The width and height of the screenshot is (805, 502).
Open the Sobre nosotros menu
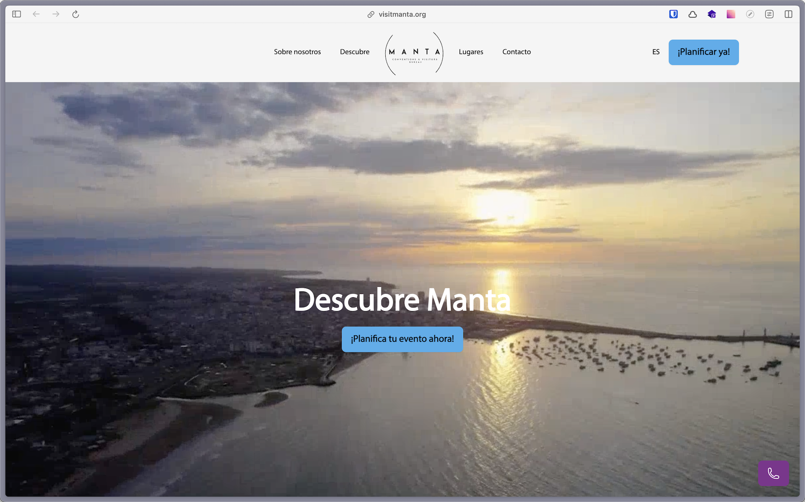pos(297,52)
